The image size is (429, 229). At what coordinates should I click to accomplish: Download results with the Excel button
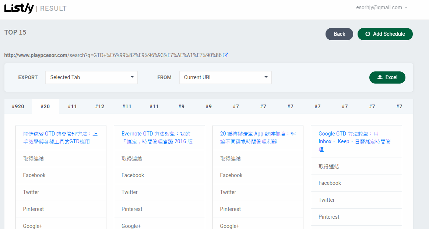387,77
